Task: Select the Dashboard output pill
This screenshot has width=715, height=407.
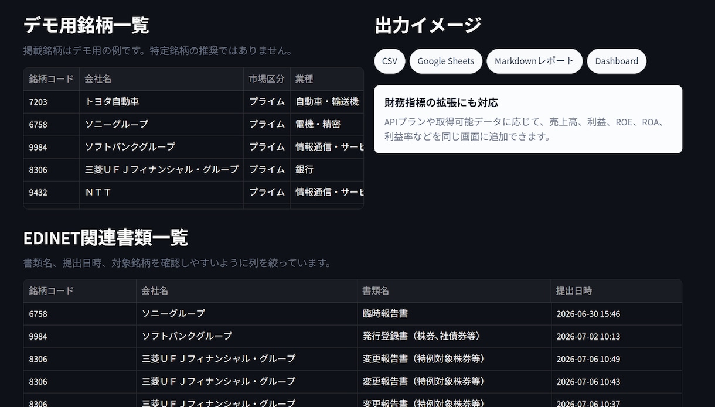Action: 617,61
